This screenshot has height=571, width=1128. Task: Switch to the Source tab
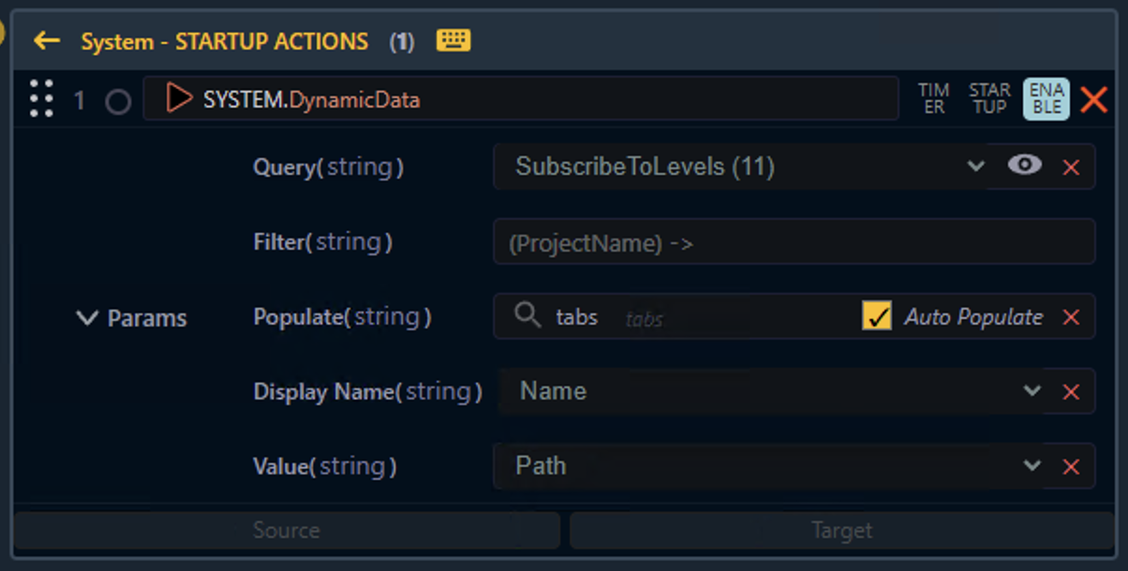pos(287,531)
